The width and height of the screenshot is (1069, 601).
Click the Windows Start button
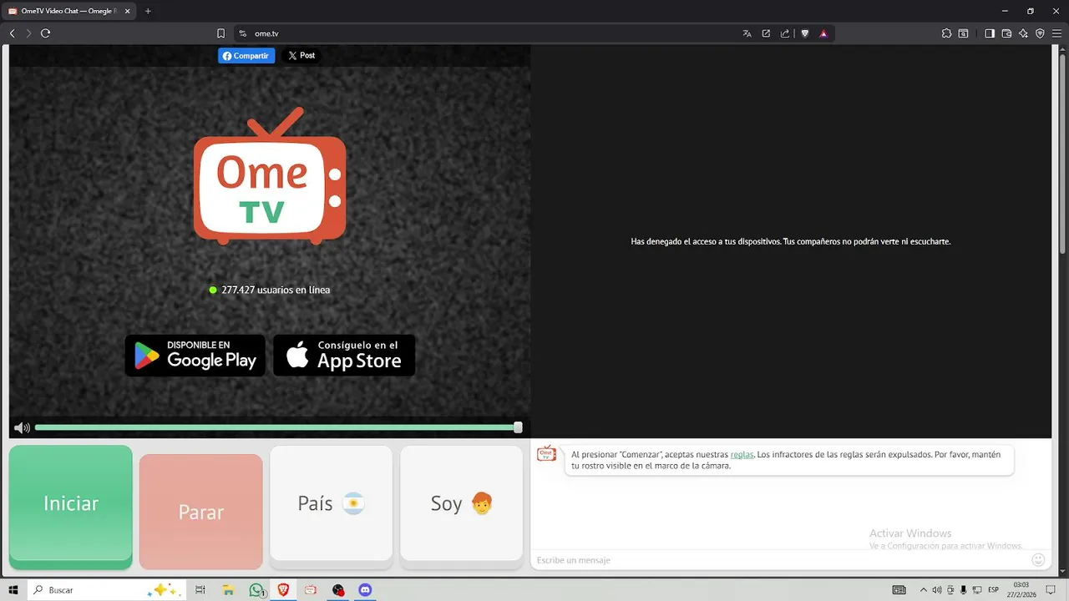tap(13, 589)
